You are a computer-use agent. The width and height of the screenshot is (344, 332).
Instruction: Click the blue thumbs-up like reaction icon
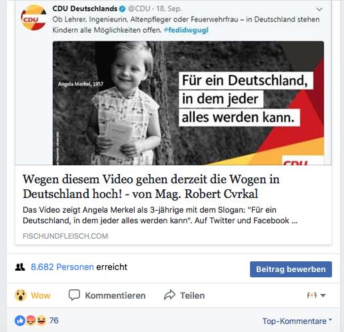tap(20, 321)
